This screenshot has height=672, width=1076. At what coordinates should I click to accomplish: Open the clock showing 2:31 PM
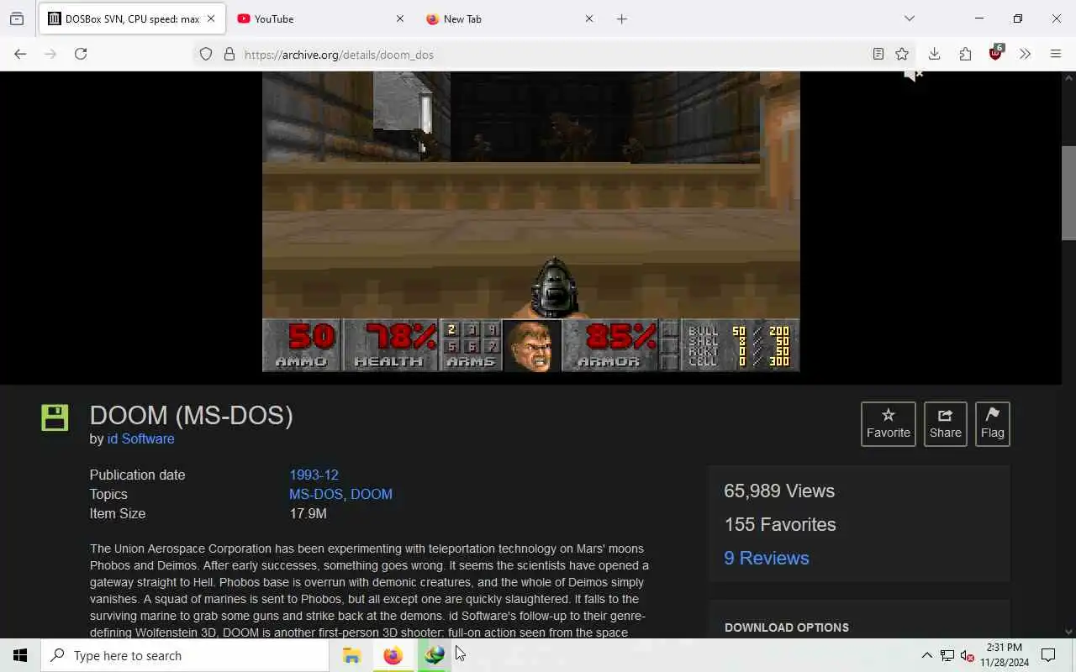[x=1004, y=655]
